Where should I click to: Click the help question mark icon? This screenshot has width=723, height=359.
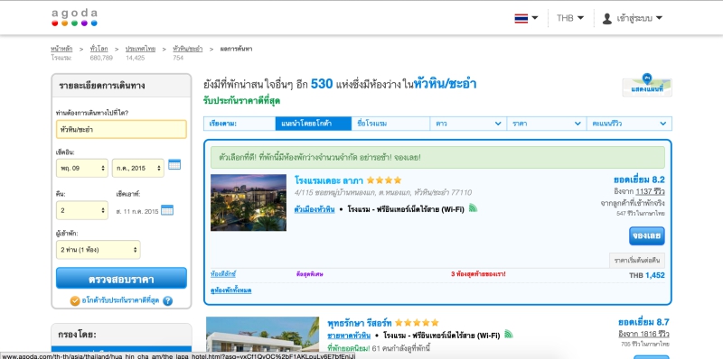tap(168, 301)
